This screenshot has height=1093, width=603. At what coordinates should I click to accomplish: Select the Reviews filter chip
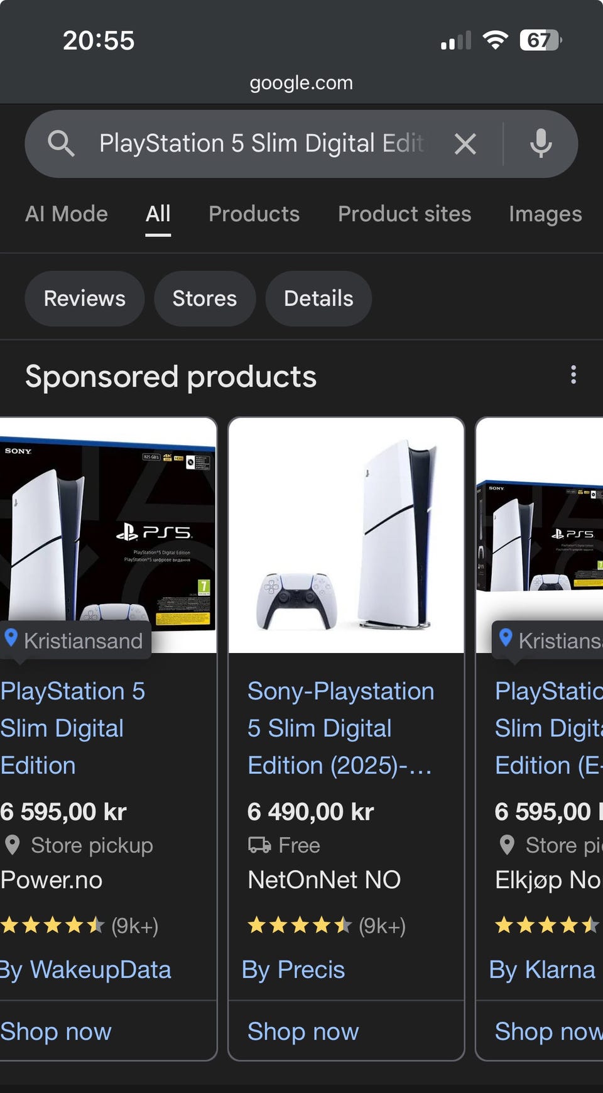(85, 299)
